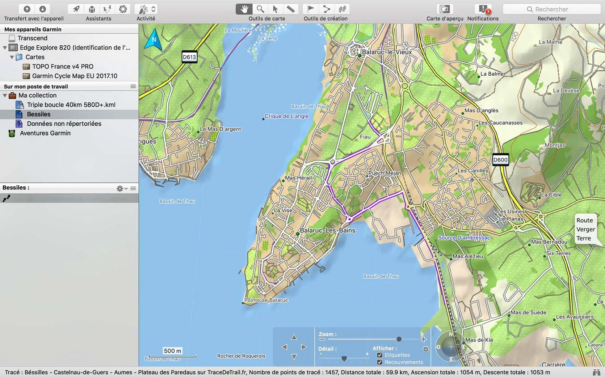
Task: Select the magnifier zoom map tool
Action: pos(260,9)
